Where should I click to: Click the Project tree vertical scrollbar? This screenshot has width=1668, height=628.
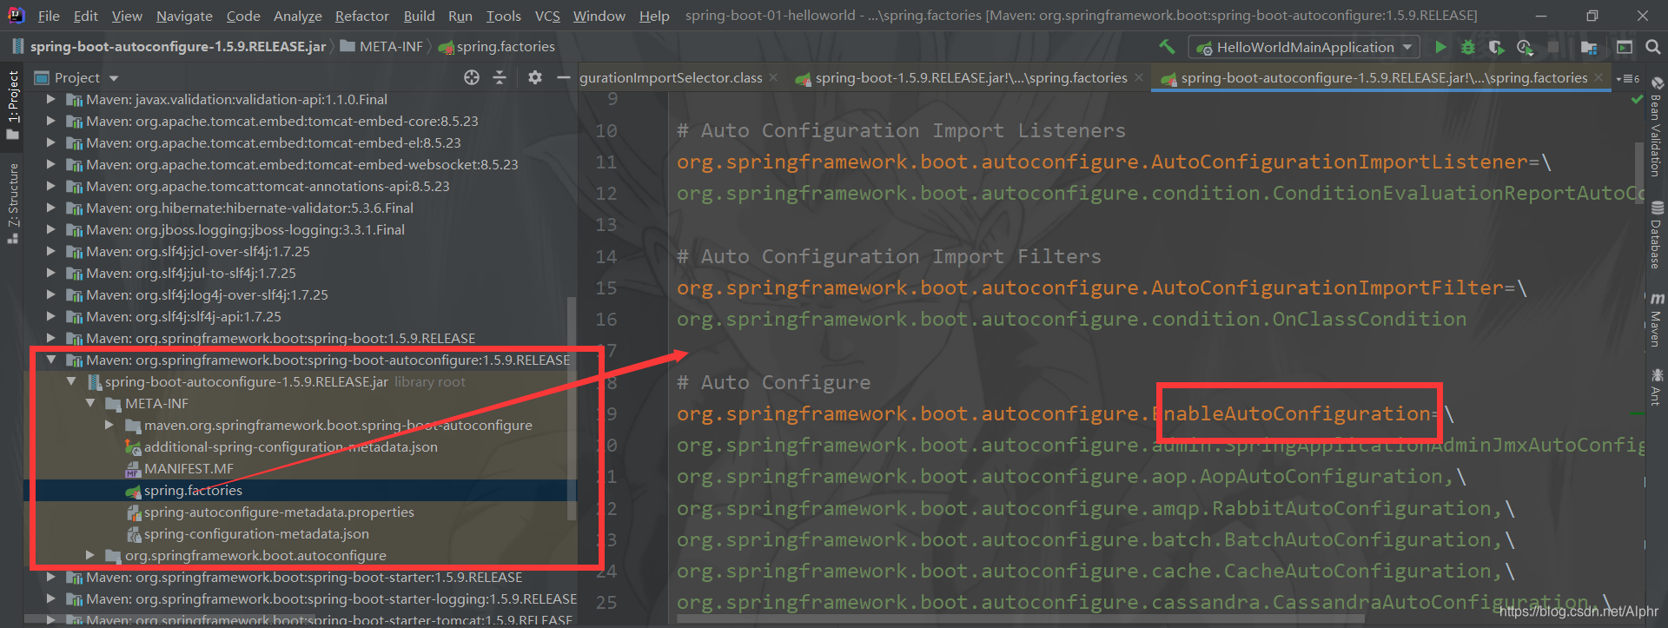pos(571,408)
